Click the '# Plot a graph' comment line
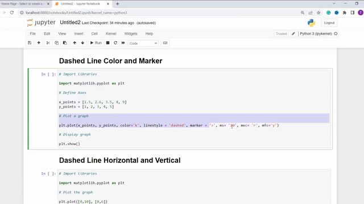The height and width of the screenshot is (204, 364). [73, 116]
